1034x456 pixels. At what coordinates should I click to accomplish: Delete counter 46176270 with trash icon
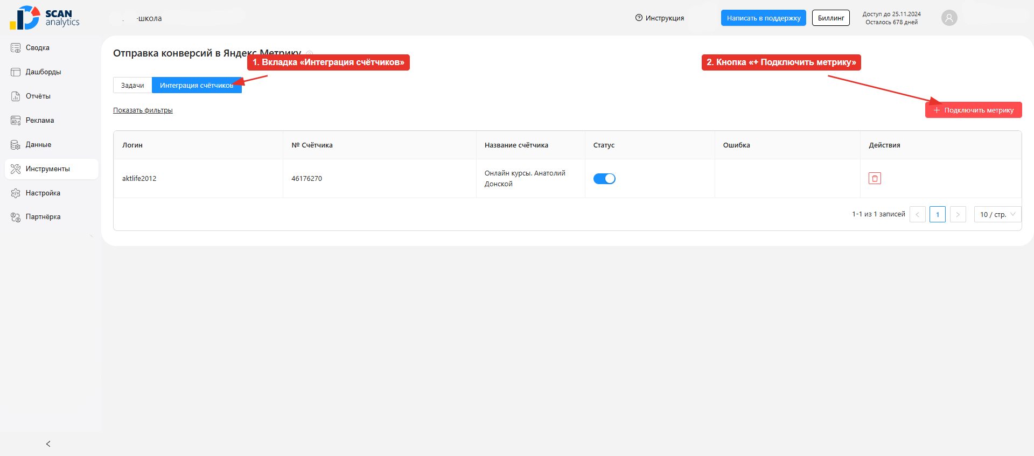(x=875, y=178)
